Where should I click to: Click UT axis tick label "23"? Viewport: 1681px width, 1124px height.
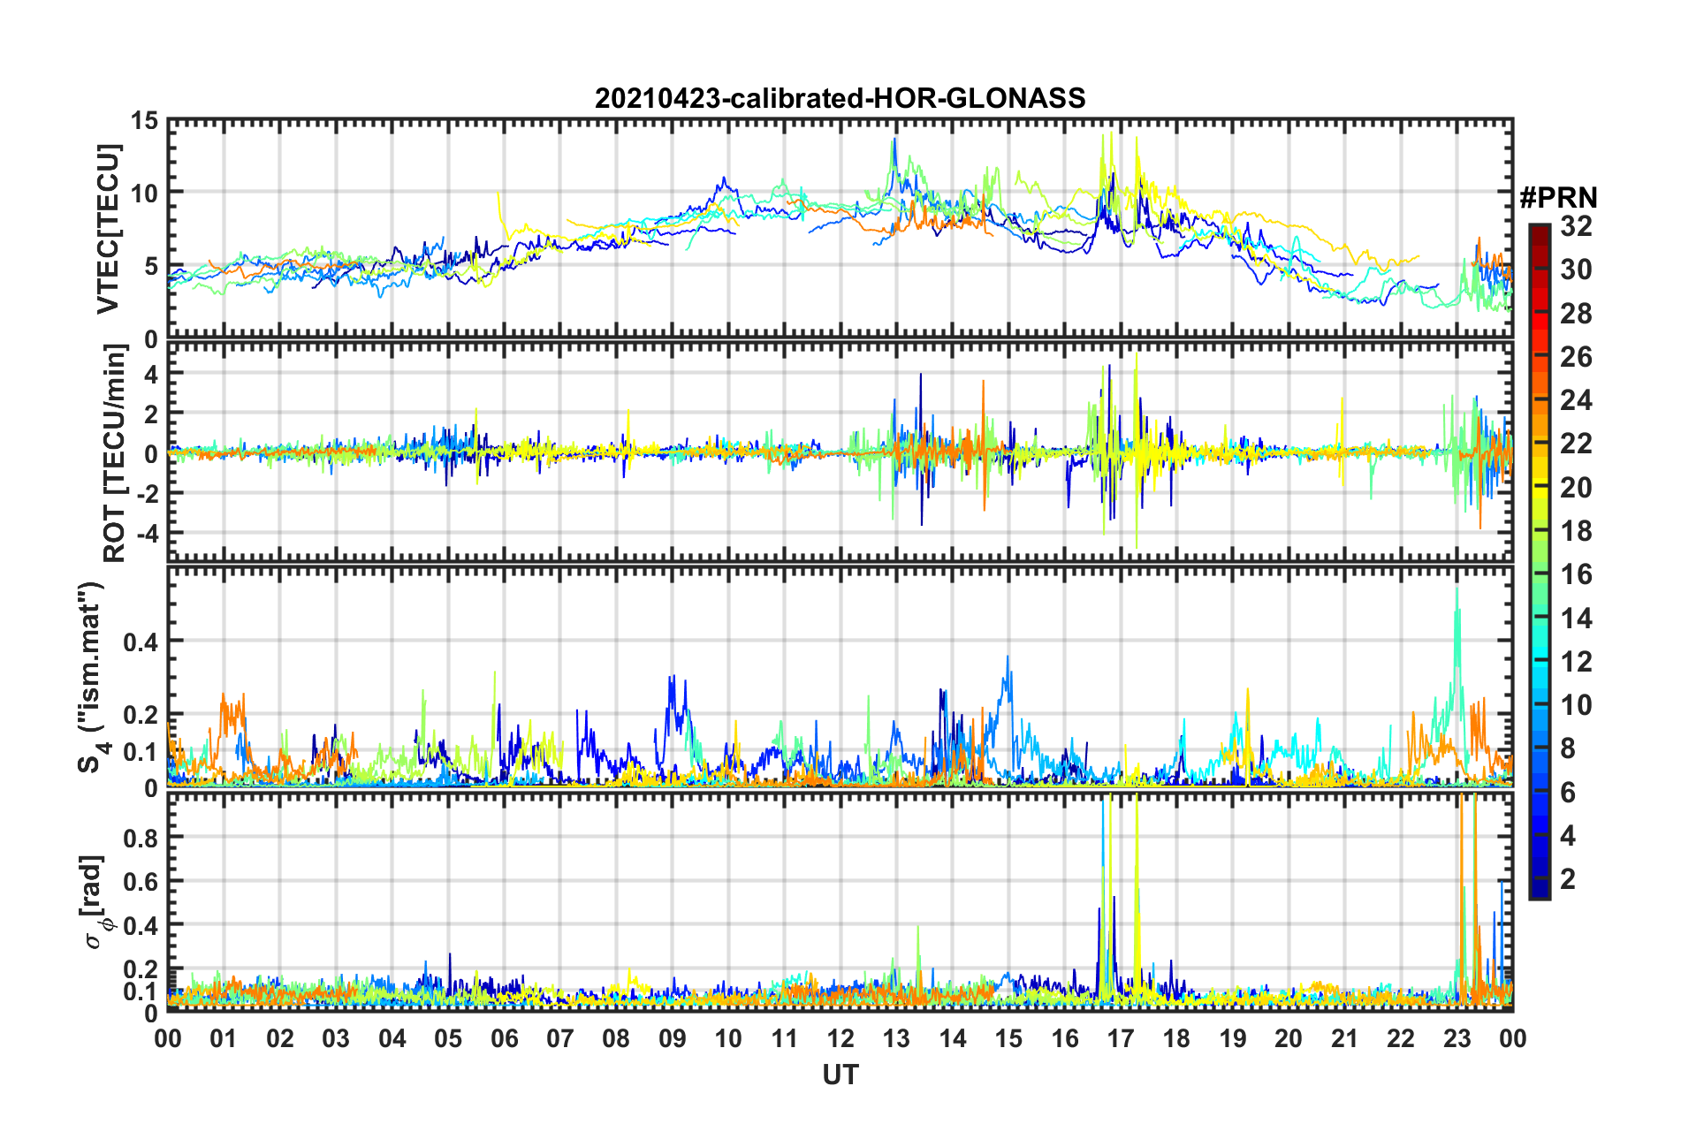(1457, 1038)
